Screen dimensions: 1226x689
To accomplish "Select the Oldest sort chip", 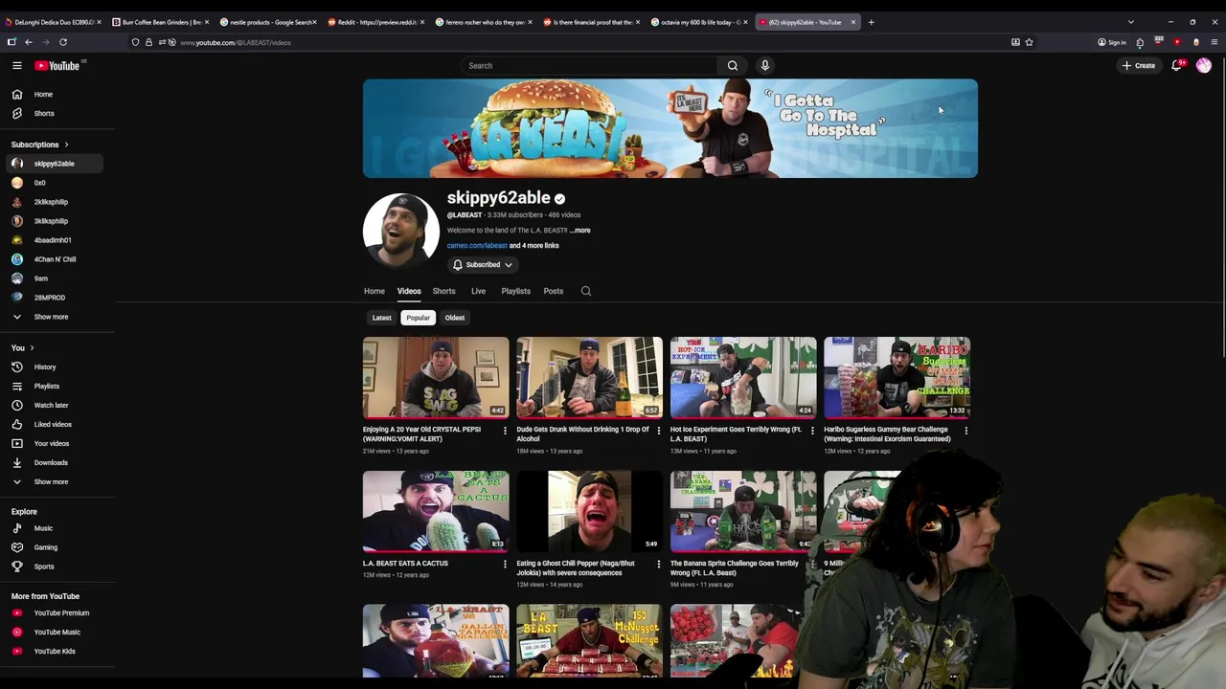I will 455,318.
